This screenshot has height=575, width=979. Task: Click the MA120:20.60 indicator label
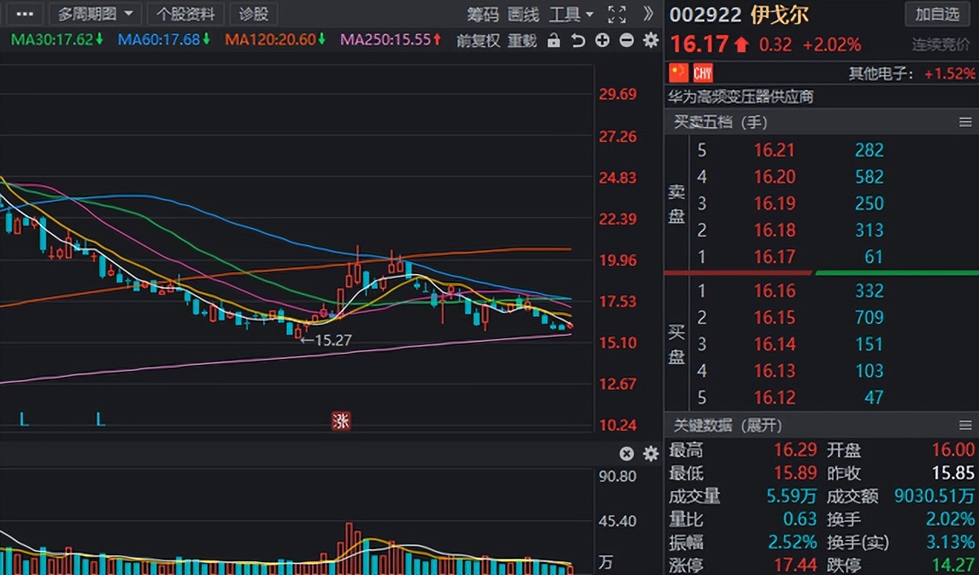(x=275, y=39)
